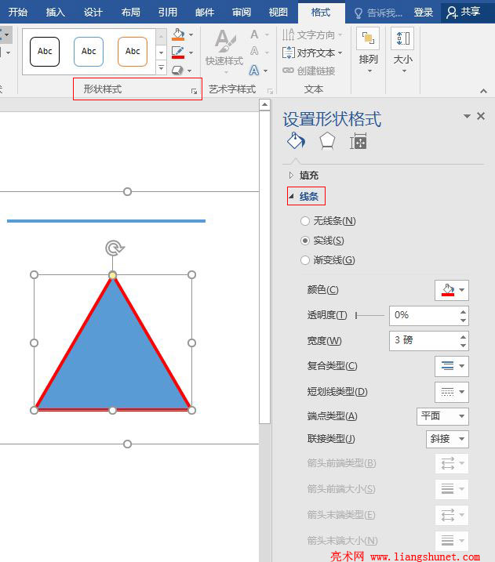
Task: Switch to the 开始 tab
Action: pos(17,13)
